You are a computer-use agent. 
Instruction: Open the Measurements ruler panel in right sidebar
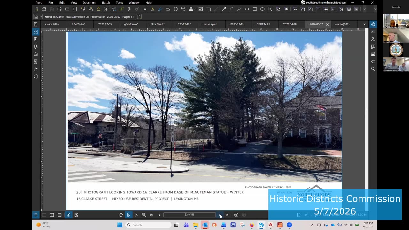(373, 32)
